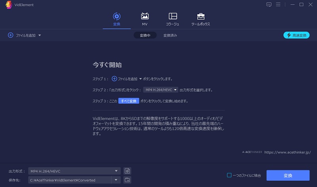Click the 今すぐ開始 heading
This screenshot has height=187, width=317.
[107, 65]
